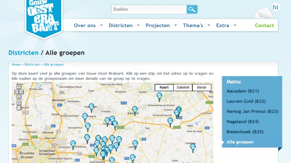Viewport: 291px width, 163px height.
Task: Open Macadam (B21) in side menu
Action: point(243,91)
